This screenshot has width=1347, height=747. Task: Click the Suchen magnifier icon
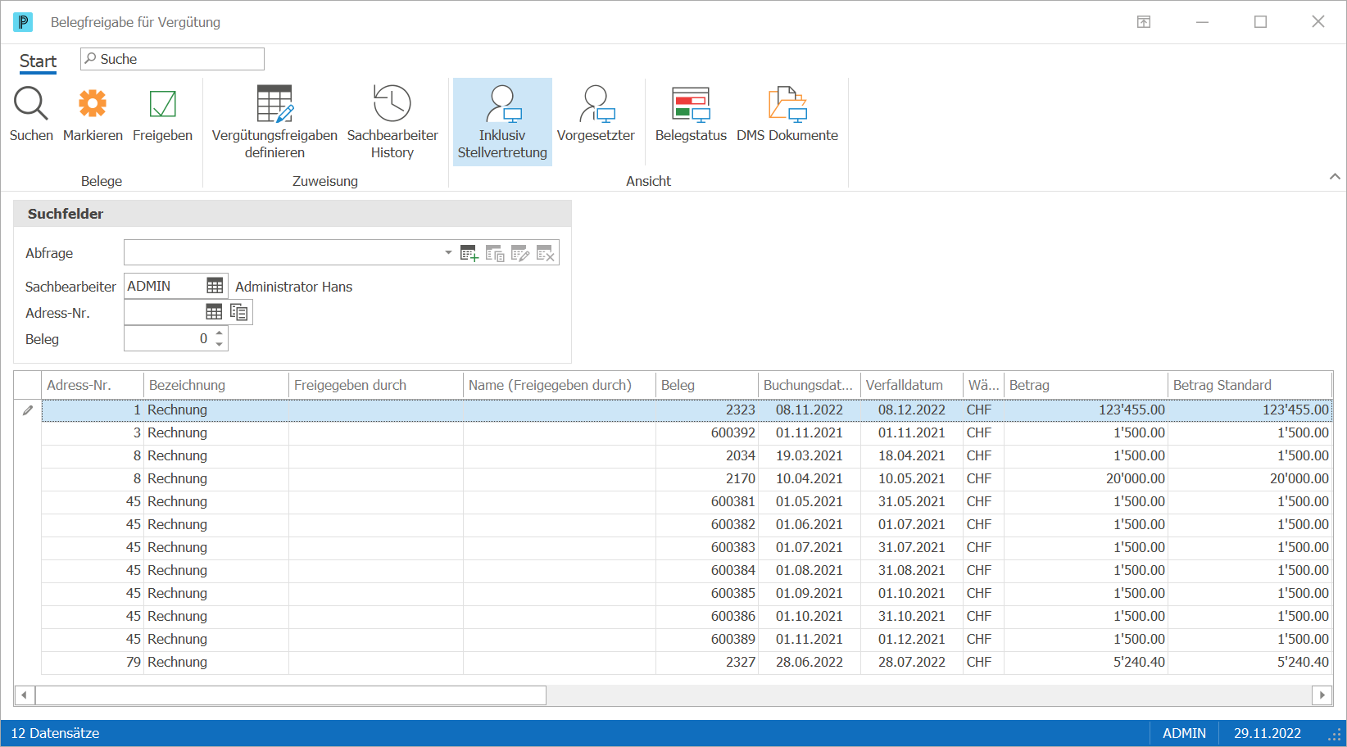[31, 104]
